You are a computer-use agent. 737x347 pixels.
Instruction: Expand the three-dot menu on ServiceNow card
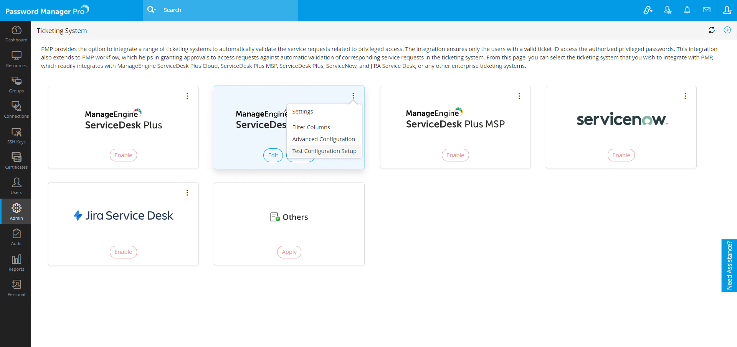point(685,96)
